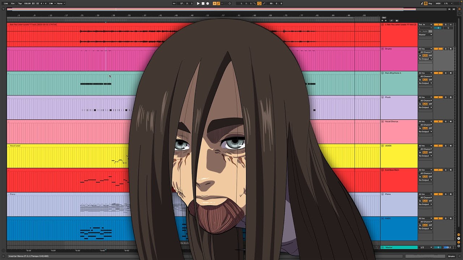Click the Punch-Out switch

tap(264, 3)
